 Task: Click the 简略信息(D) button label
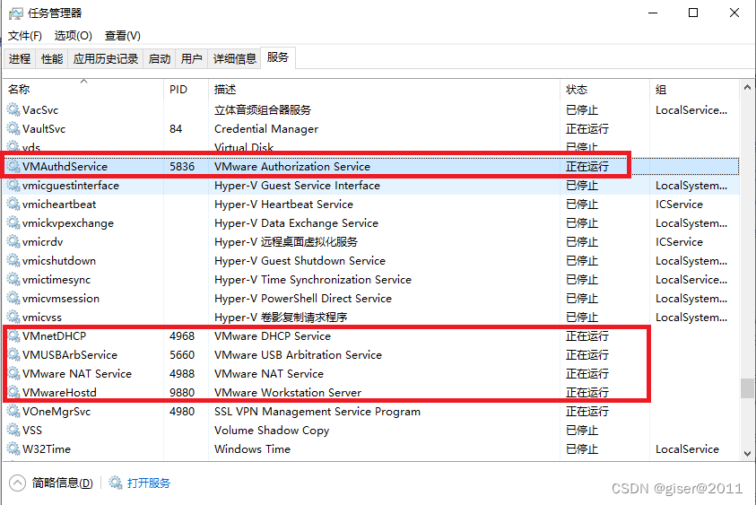pyautogui.click(x=63, y=483)
